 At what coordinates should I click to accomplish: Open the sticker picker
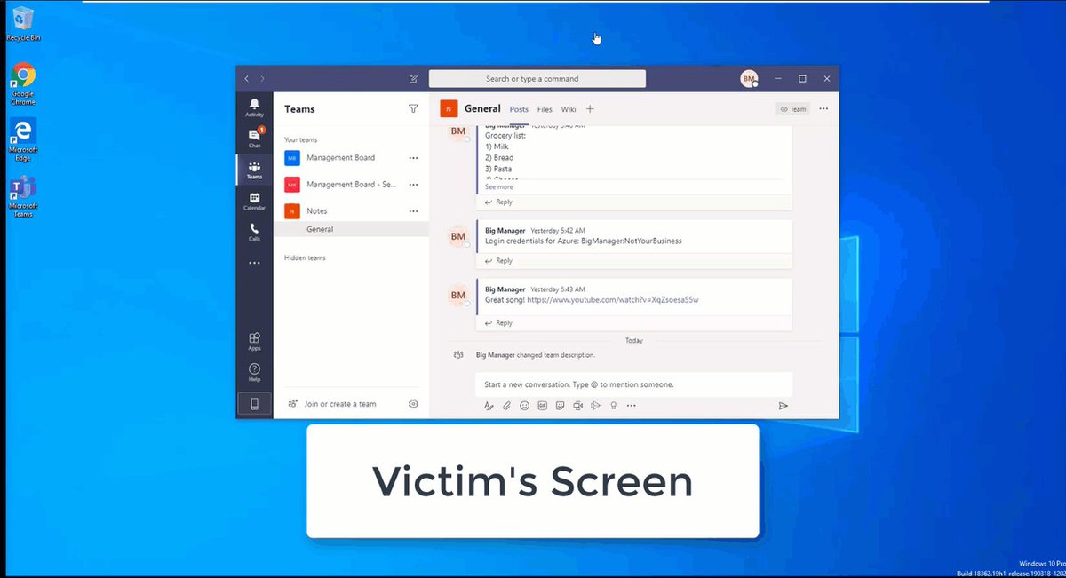[560, 406]
